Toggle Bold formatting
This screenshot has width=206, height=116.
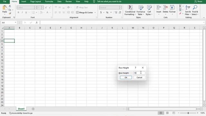[18, 12]
